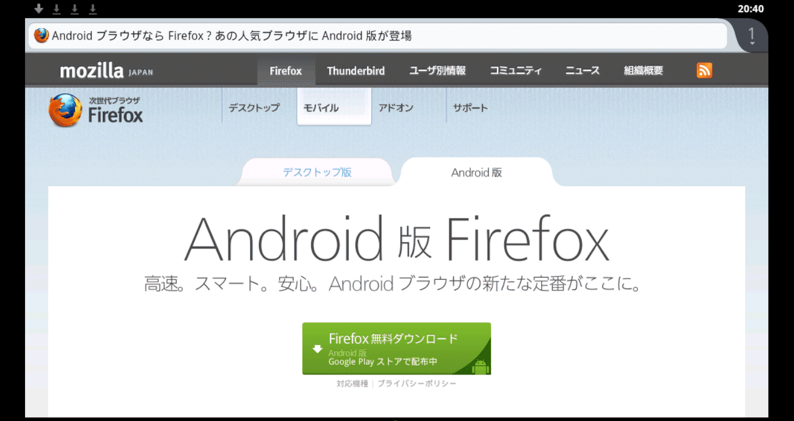Click the 20:40 clock in status bar
Image resolution: width=794 pixels, height=421 pixels.
click(750, 9)
